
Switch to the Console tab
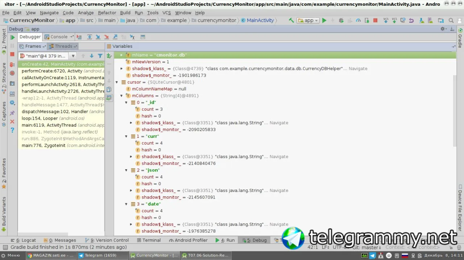pos(59,37)
